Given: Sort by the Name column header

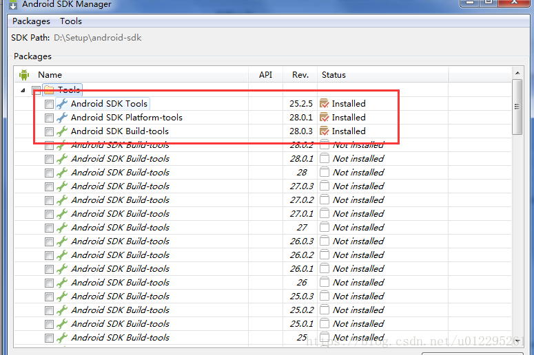Looking at the screenshot, I should [50, 75].
